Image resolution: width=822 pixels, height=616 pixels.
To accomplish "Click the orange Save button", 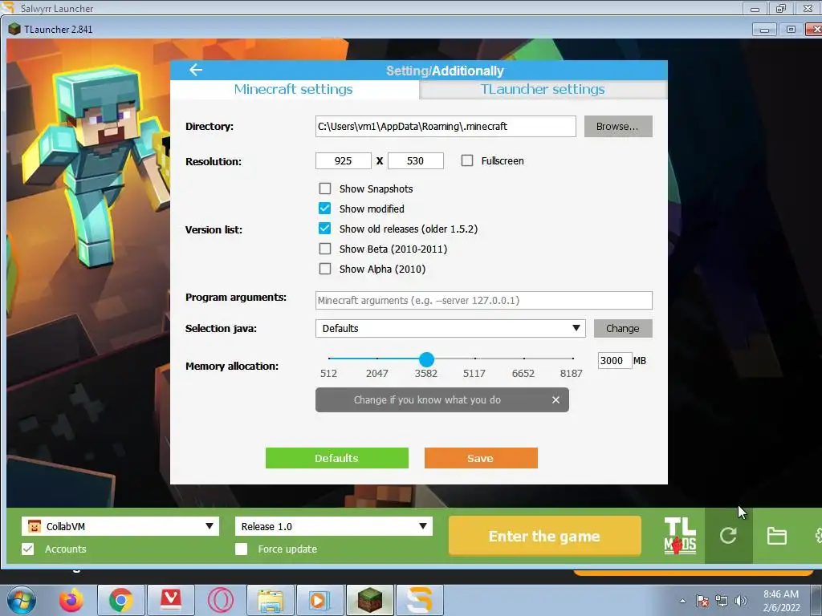I will 481,458.
